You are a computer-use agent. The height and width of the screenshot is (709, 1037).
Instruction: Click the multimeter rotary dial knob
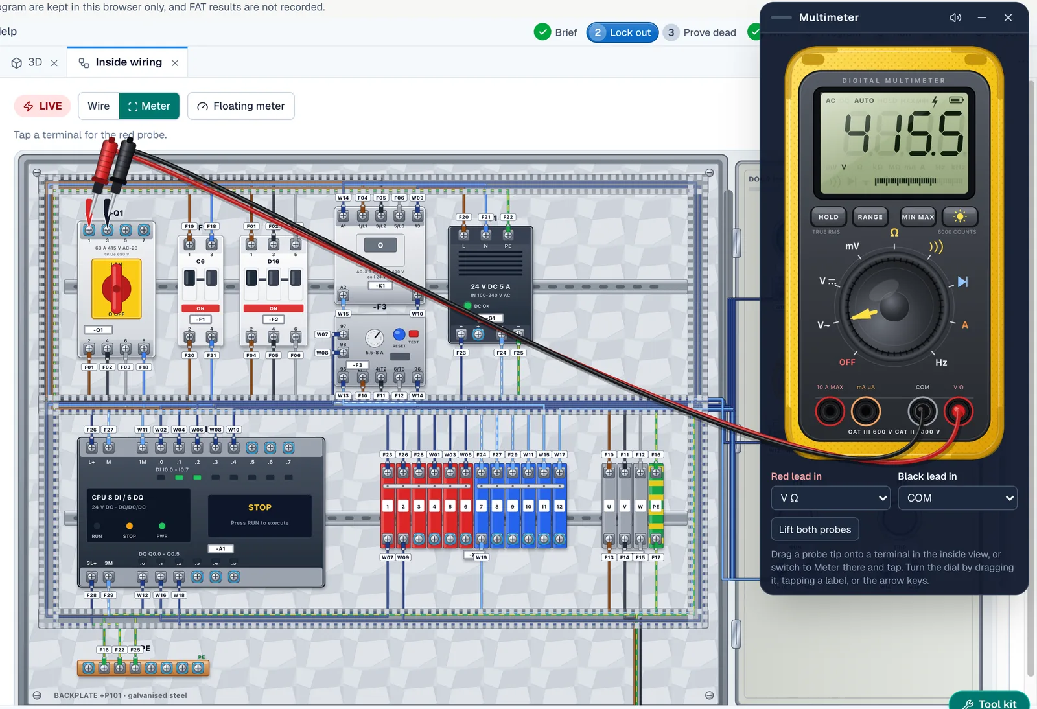[x=894, y=307]
